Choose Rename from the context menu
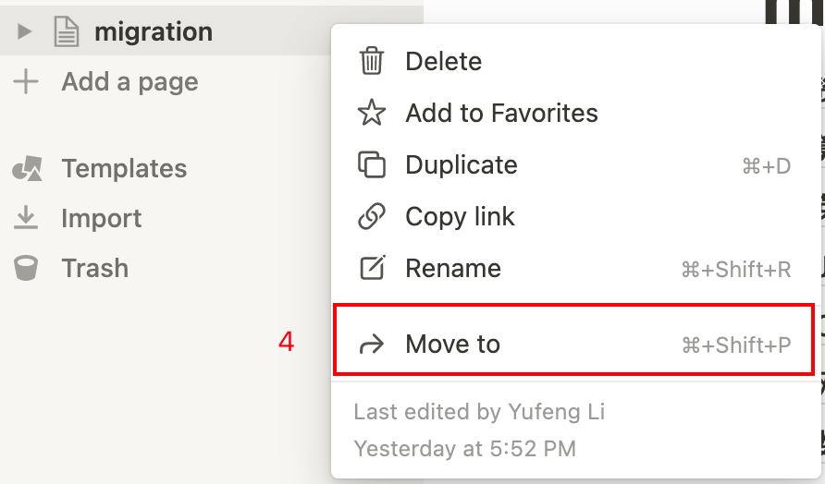The height and width of the screenshot is (484, 825). pos(453,269)
